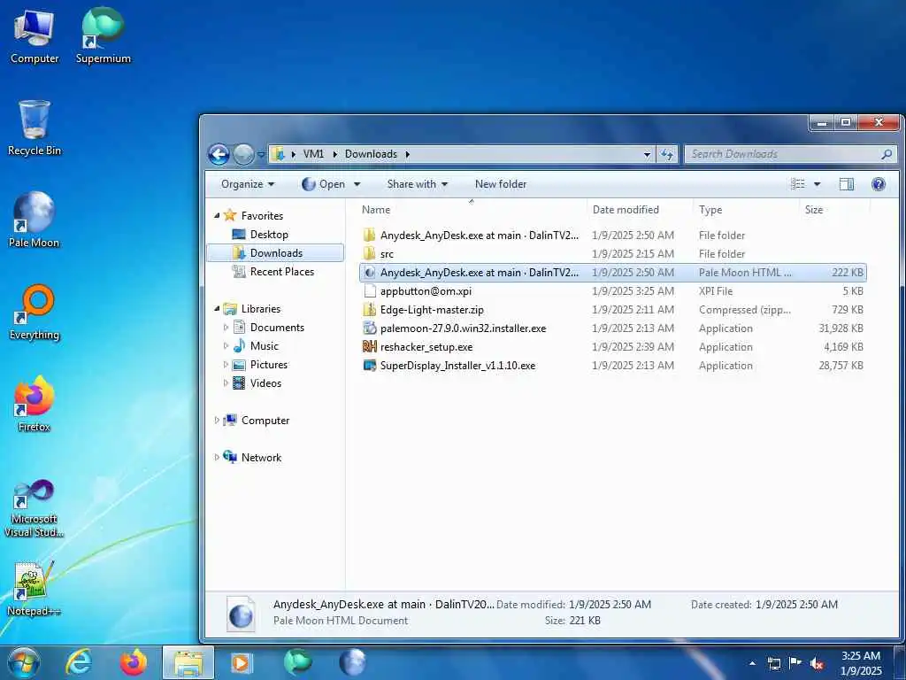Click the Open toolbar button

(324, 184)
